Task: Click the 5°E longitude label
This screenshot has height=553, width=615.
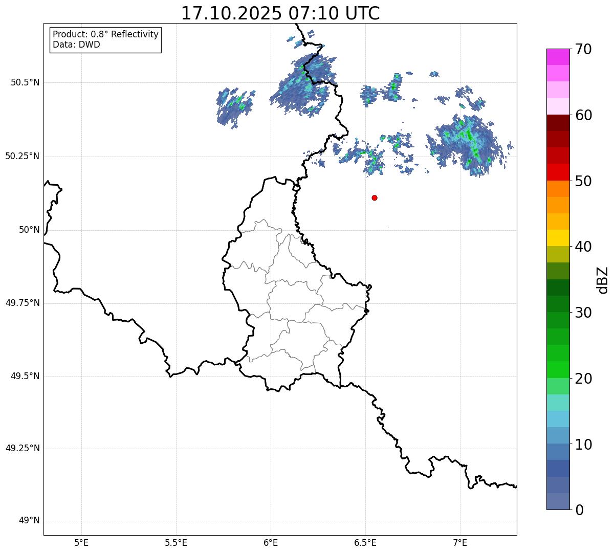Action: (x=81, y=542)
